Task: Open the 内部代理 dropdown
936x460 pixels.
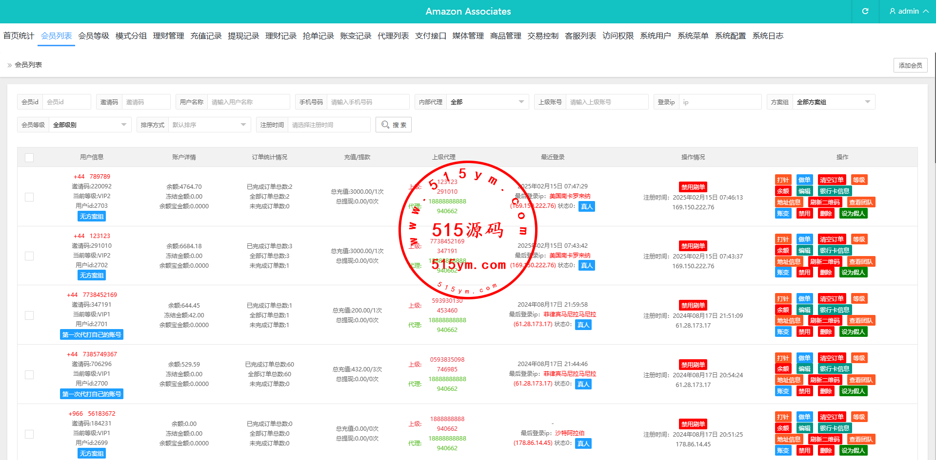Action: pyautogui.click(x=487, y=102)
